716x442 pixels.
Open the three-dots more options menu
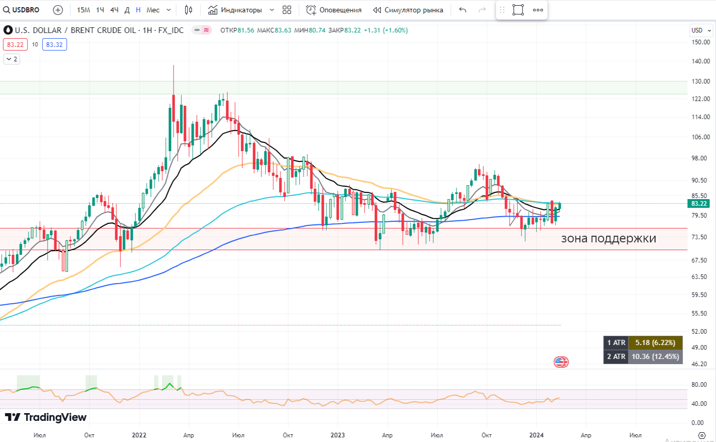pyautogui.click(x=538, y=10)
